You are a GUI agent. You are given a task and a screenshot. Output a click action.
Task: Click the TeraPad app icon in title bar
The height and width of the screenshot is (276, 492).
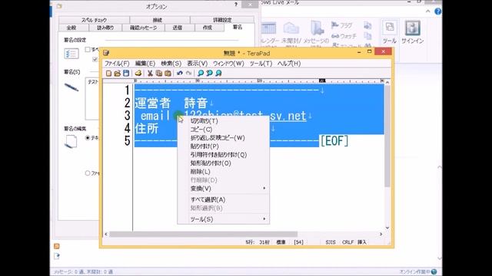coord(106,53)
